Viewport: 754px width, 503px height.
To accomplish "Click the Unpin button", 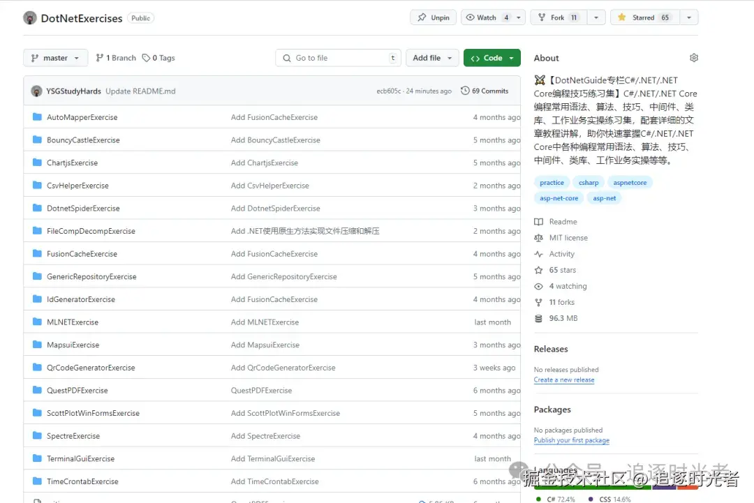I will (434, 17).
